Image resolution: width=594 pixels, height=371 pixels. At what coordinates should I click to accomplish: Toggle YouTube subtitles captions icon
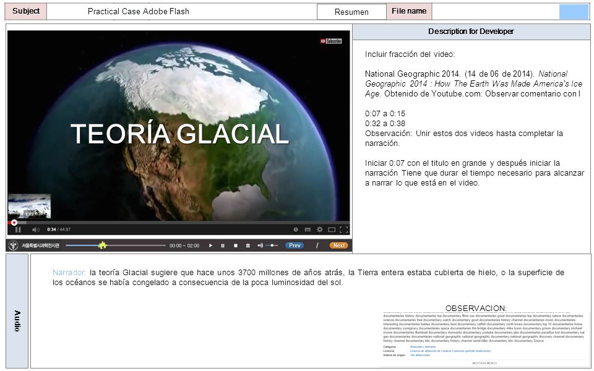point(308,229)
